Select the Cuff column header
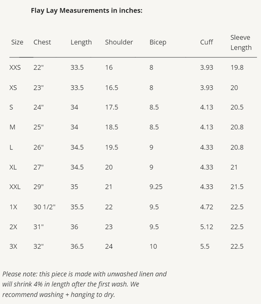Viewport: 261px width, 304px height. click(x=207, y=42)
